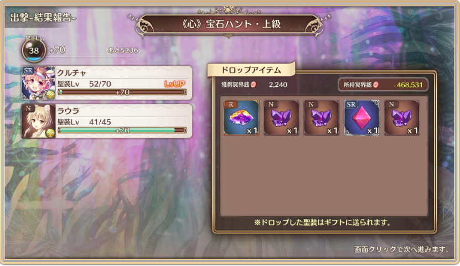Select the first N-rank purple crystal drop
The width and height of the screenshot is (460, 266).
pyautogui.click(x=281, y=118)
